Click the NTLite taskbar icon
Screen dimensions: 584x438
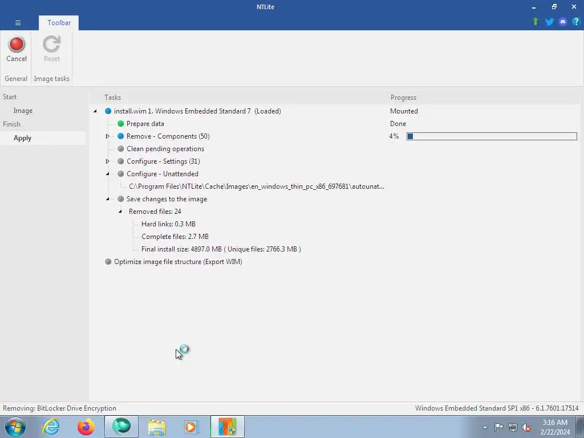[x=228, y=427]
